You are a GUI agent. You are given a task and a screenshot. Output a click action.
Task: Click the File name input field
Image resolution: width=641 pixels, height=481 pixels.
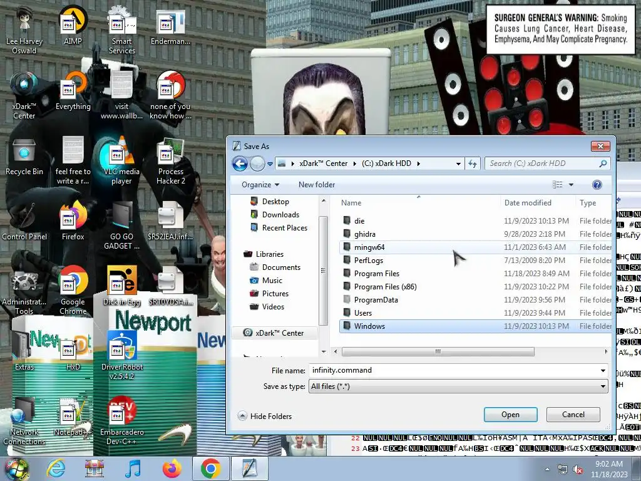tap(453, 371)
